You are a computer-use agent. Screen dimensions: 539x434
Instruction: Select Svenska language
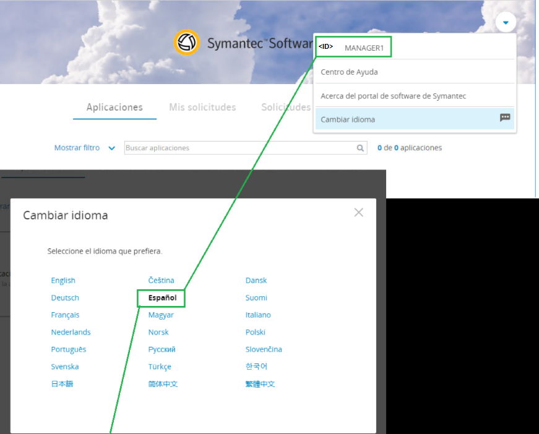tap(65, 367)
